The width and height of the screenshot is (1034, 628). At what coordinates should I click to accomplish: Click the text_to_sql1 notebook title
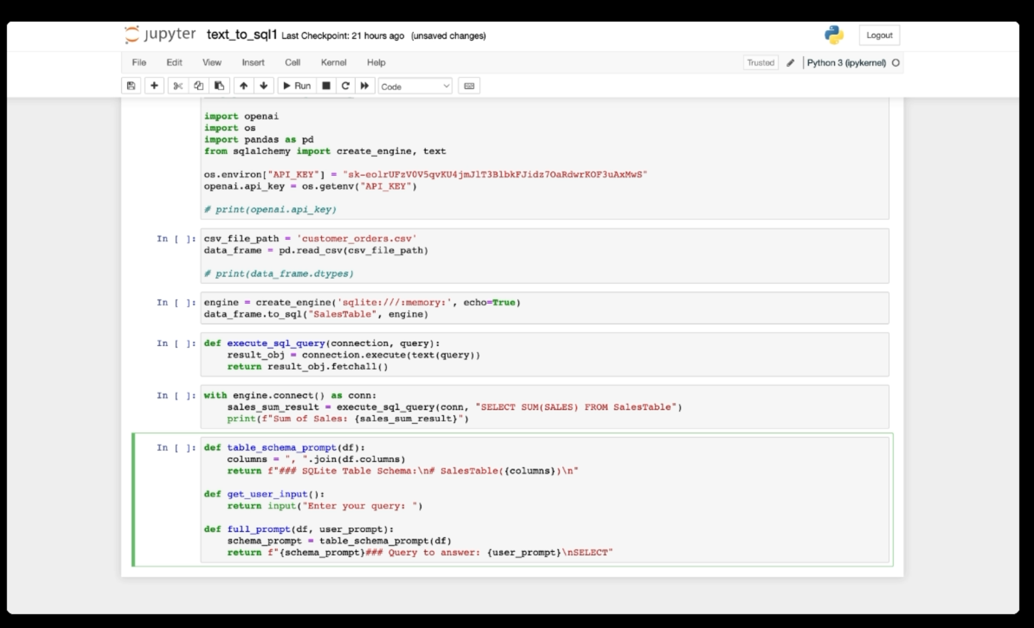[x=242, y=35]
